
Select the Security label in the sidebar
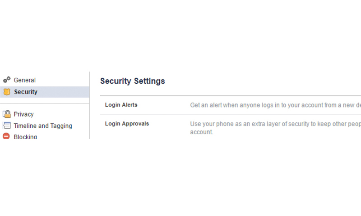(26, 92)
